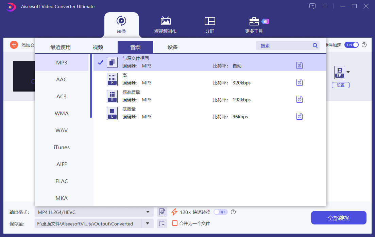Image resolution: width=375 pixels, height=237 pixels.
Task: Click the orange add-file plus icon
Action: pos(14,44)
